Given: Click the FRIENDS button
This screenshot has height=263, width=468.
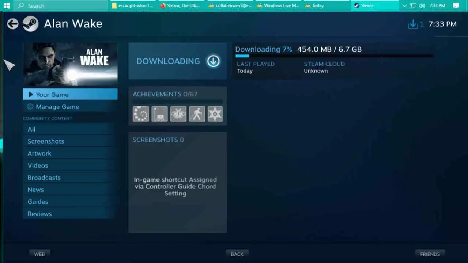Looking at the screenshot, I should click(x=430, y=254).
